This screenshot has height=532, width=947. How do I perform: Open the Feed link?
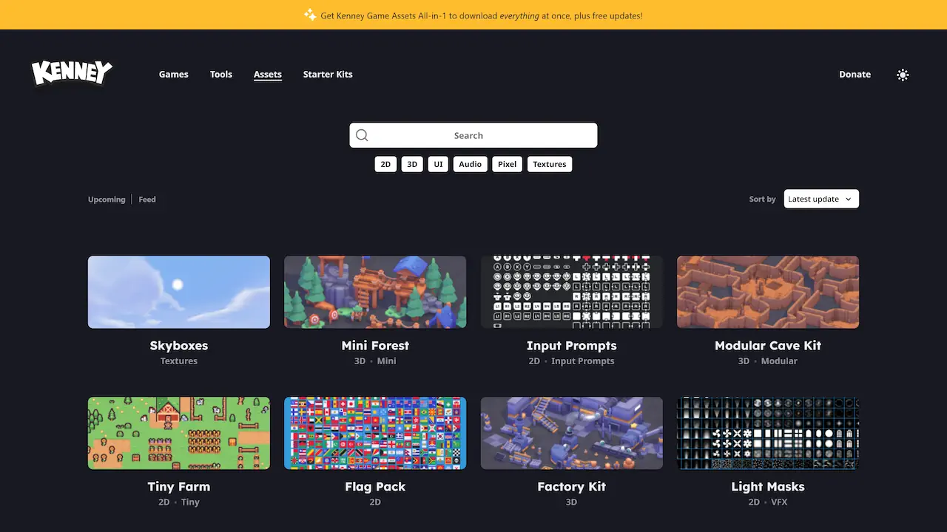pos(147,199)
